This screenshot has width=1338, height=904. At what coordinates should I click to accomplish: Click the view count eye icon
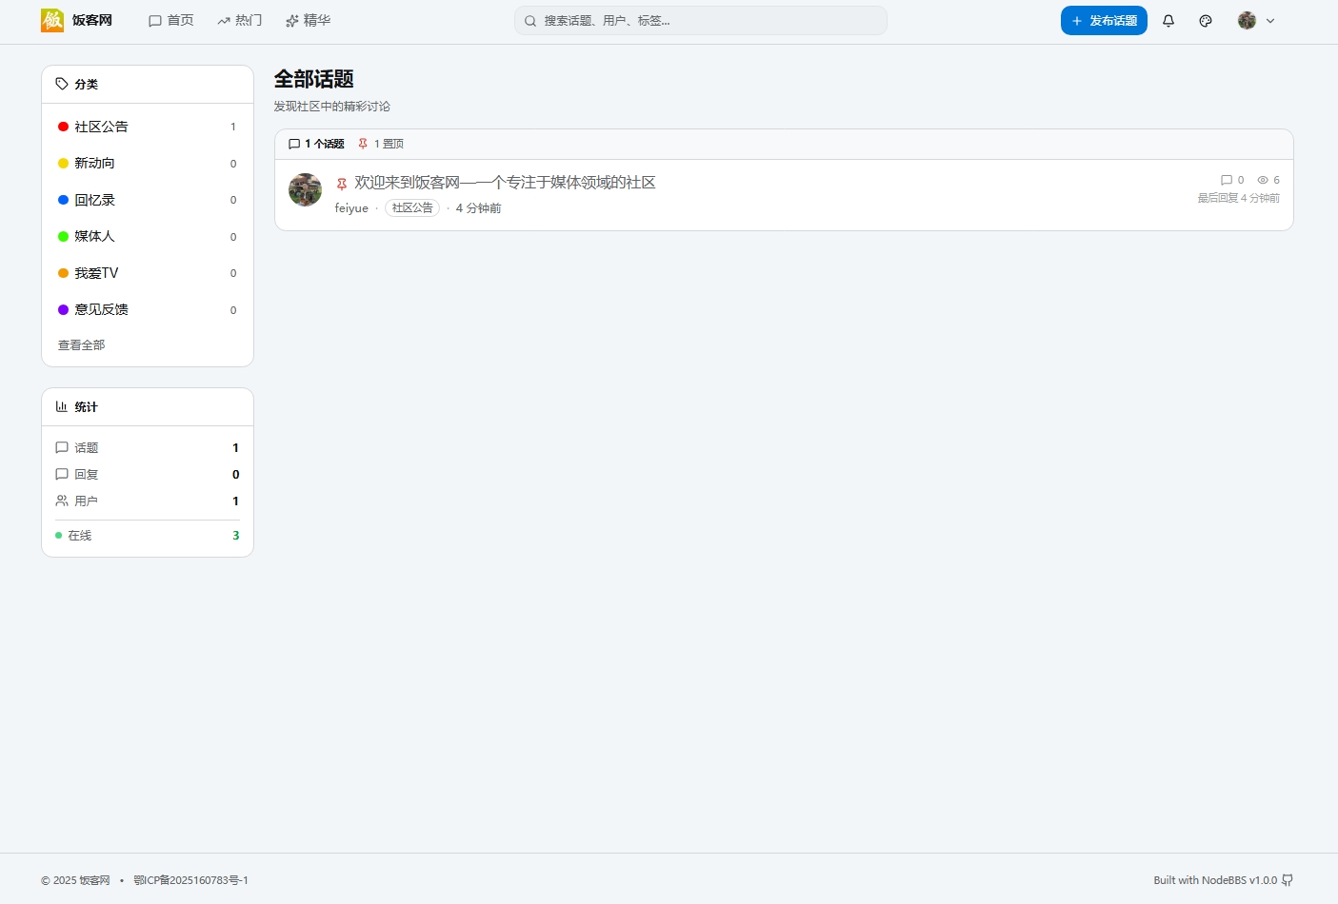point(1263,180)
